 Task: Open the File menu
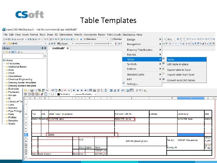[5, 35]
